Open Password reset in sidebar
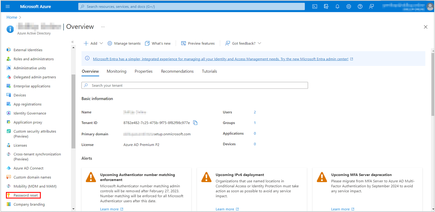Viewport: 435px width, 212px height. (x=23, y=195)
